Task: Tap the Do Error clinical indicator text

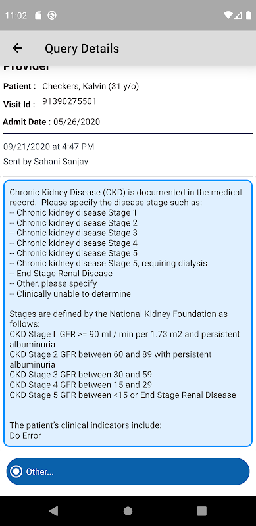Action: pyautogui.click(x=25, y=436)
